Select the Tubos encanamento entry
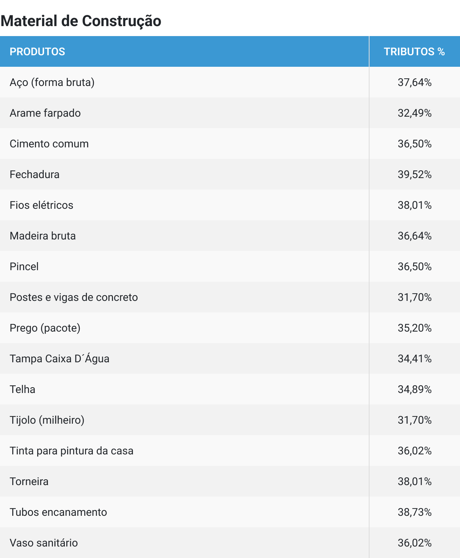This screenshot has width=460, height=558. (58, 512)
